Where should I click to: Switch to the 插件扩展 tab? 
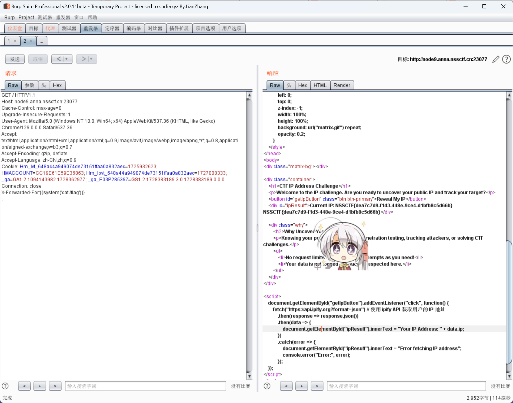click(x=179, y=28)
